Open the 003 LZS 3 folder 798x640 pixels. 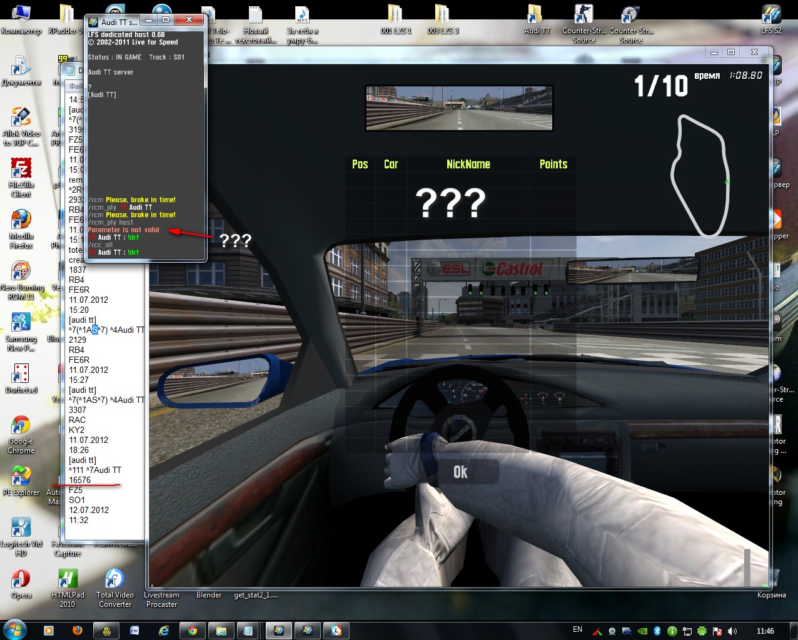(x=443, y=19)
